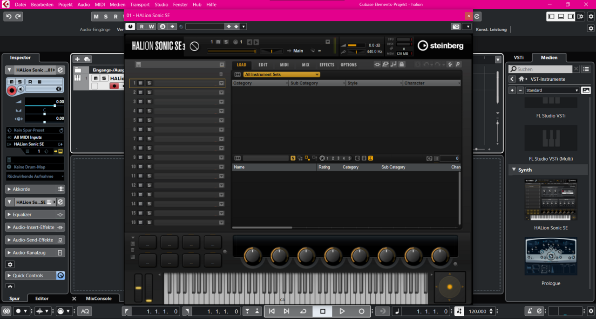Click the add track plus button
Viewport: 596px width, 319px height.
[77, 59]
